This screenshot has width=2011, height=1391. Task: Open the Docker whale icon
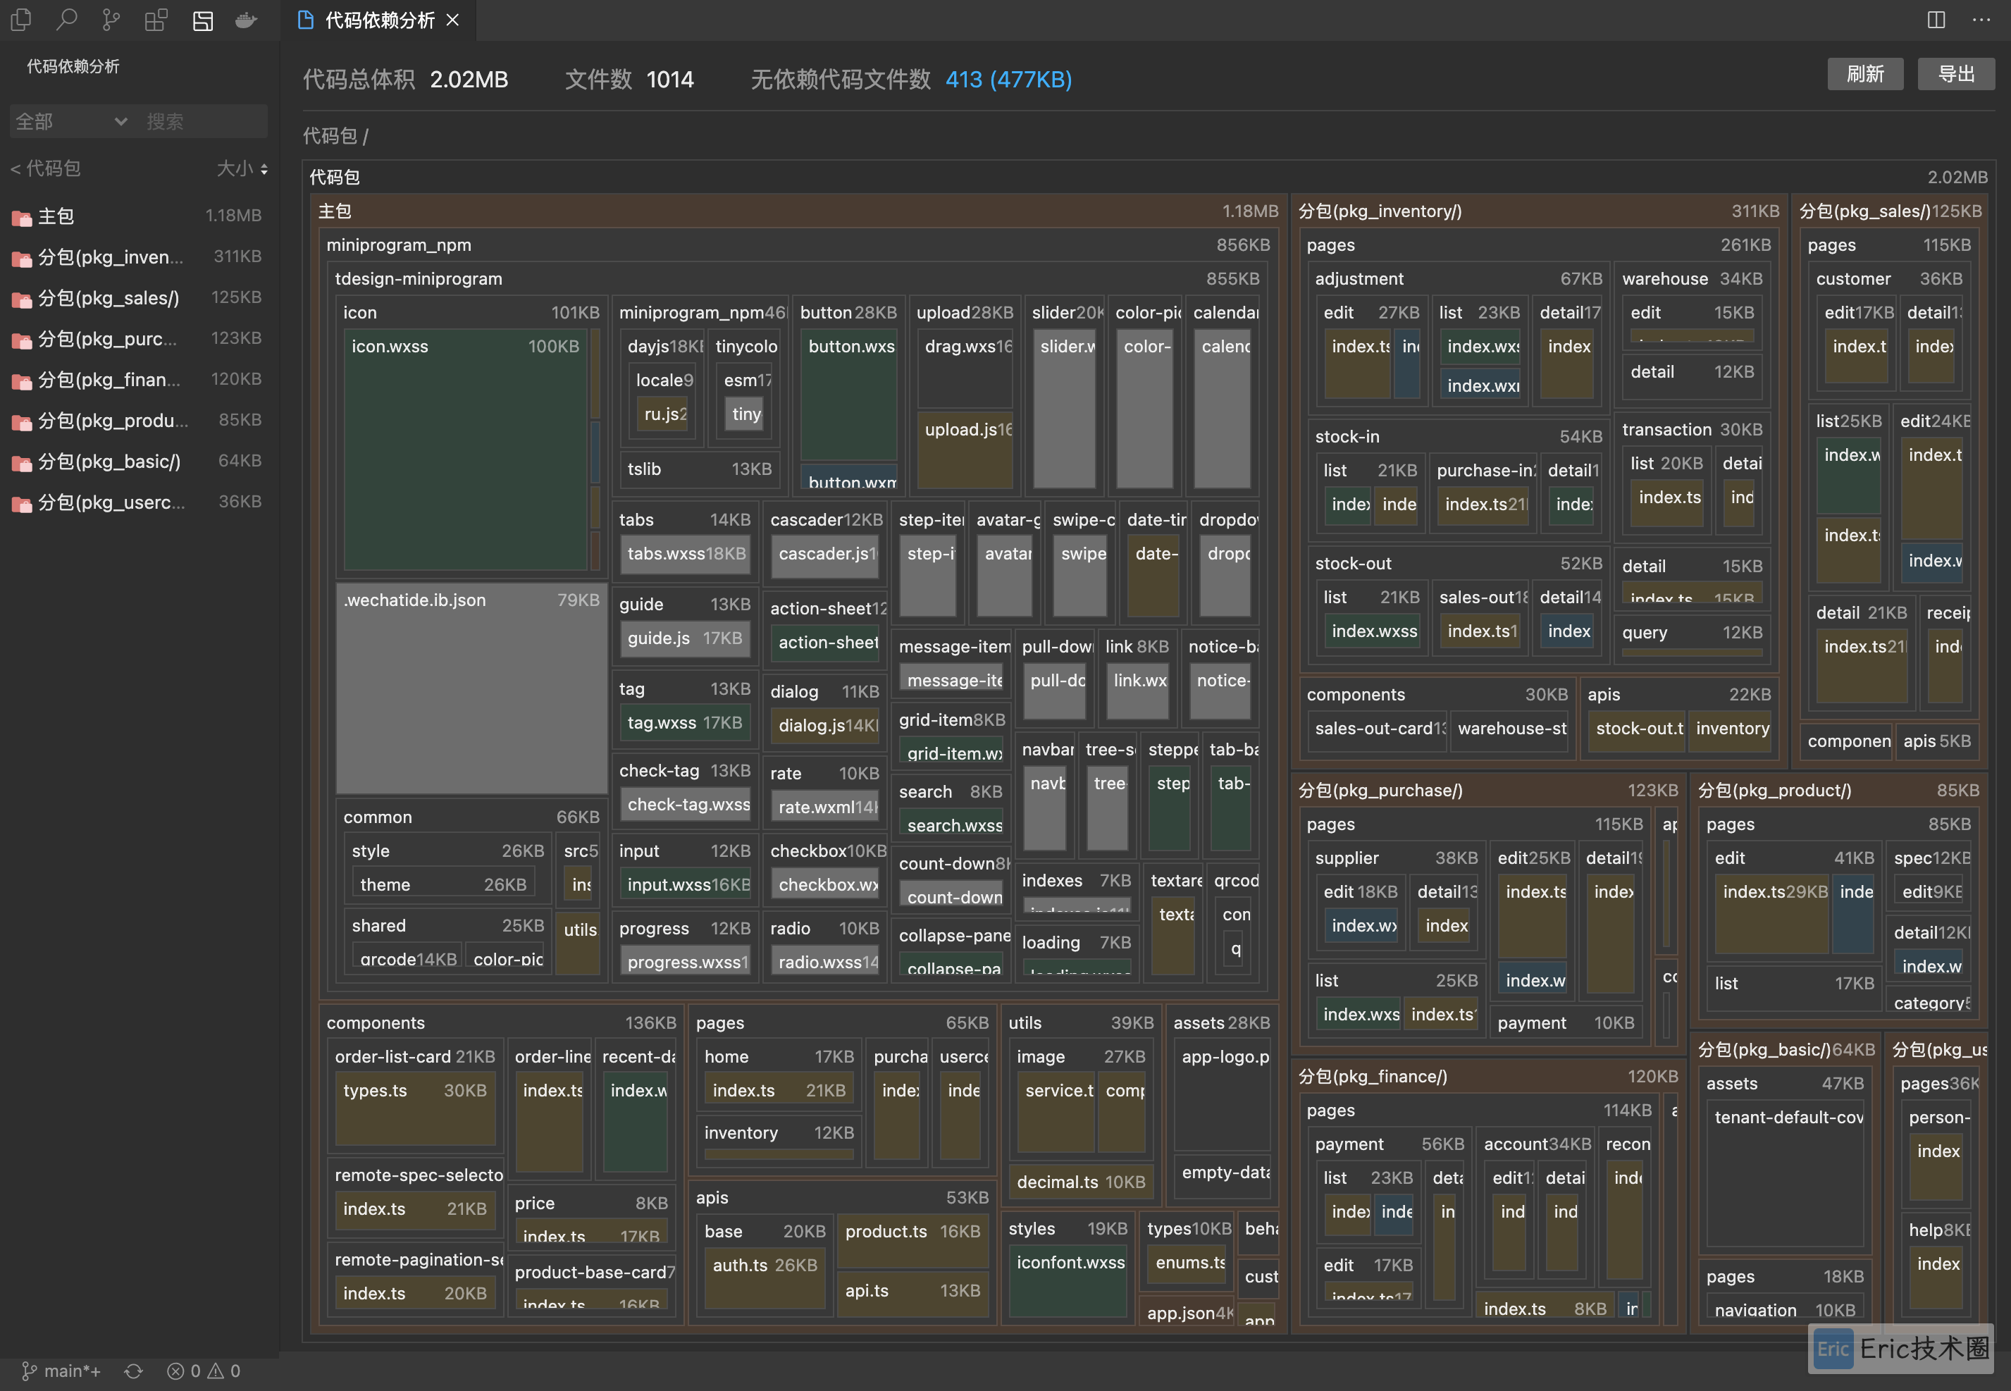(x=247, y=20)
